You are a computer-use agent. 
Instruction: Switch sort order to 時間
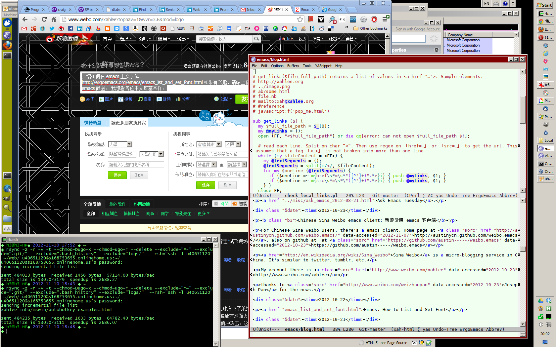coord(221,204)
